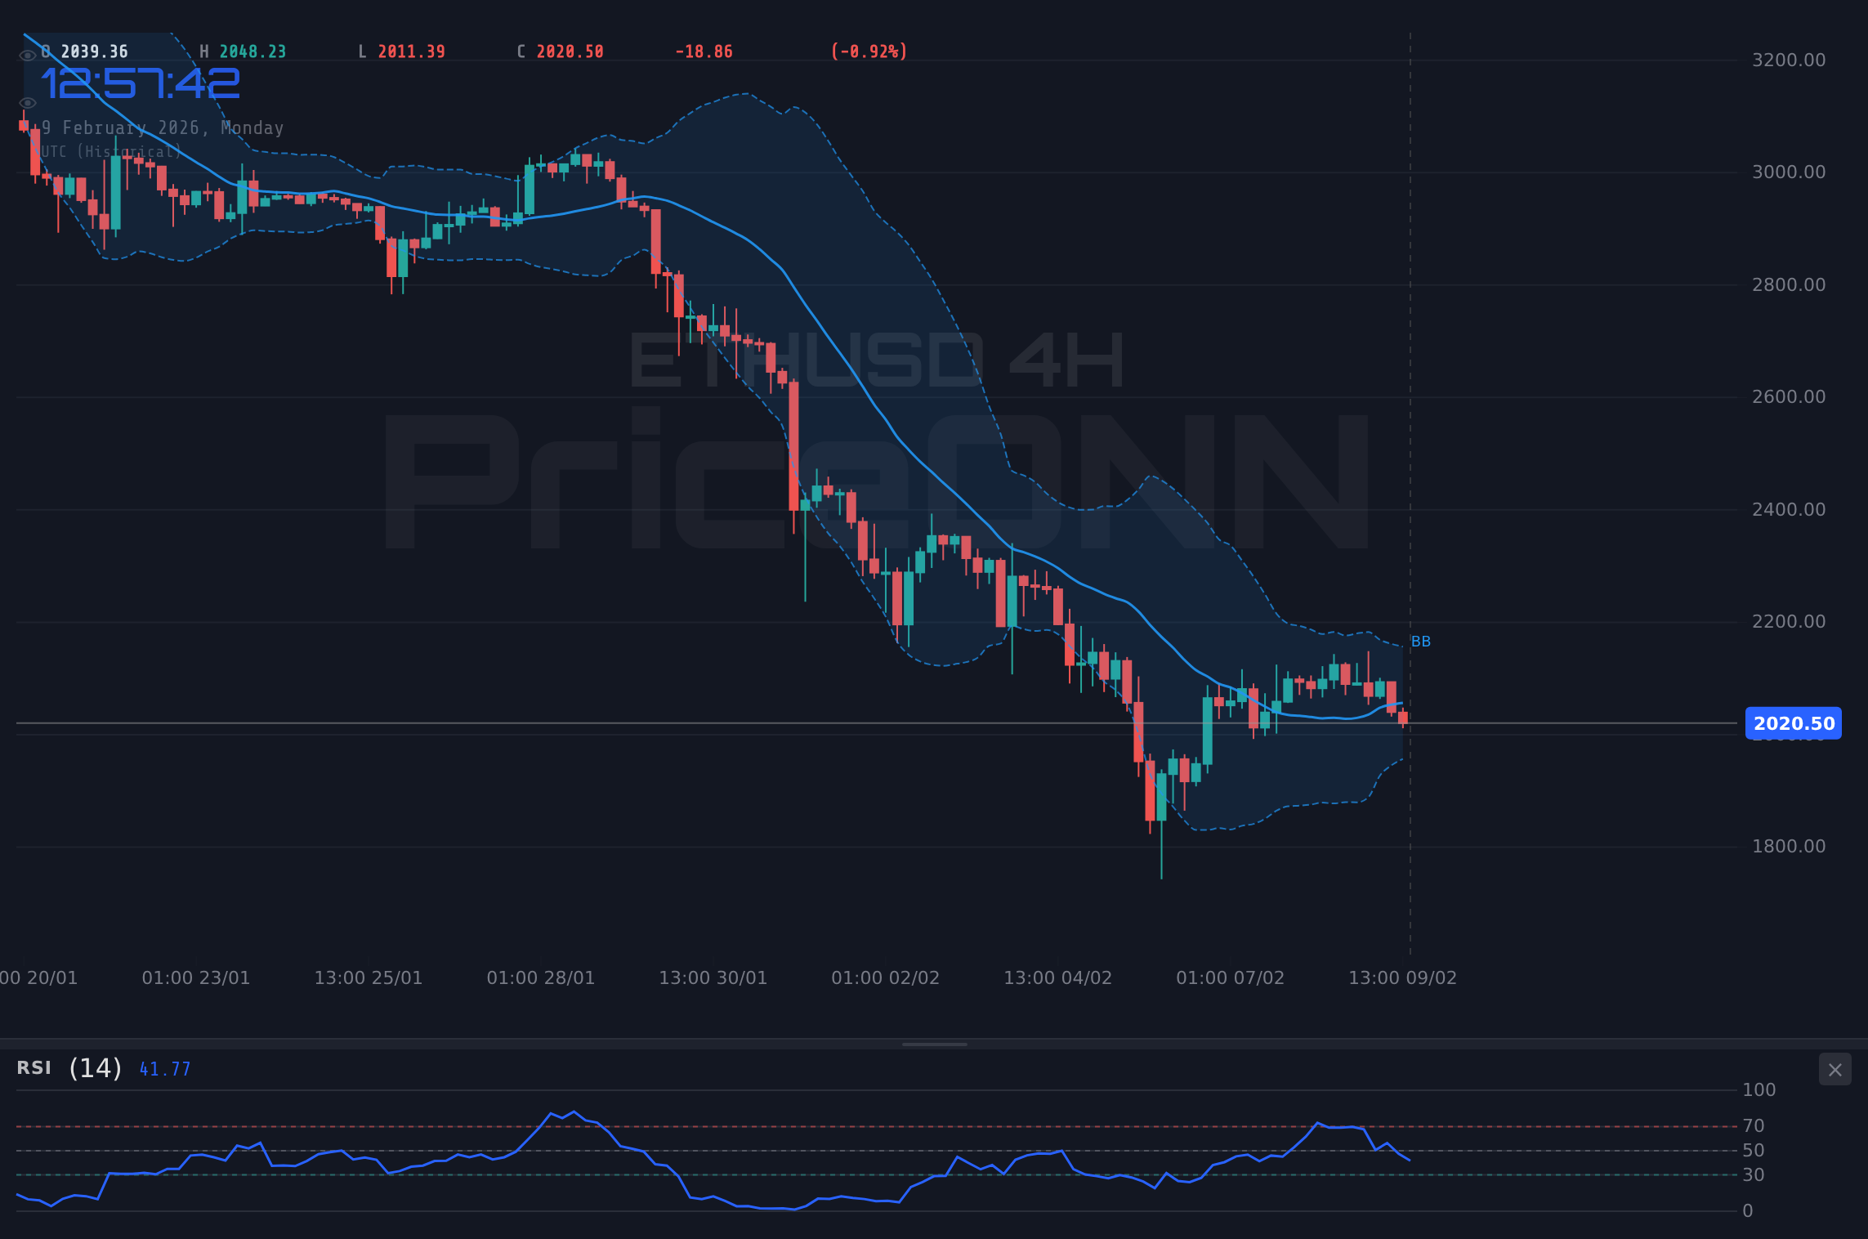Image resolution: width=1868 pixels, height=1239 pixels.
Task: Click the current price tag 2020.50
Action: click(1794, 723)
